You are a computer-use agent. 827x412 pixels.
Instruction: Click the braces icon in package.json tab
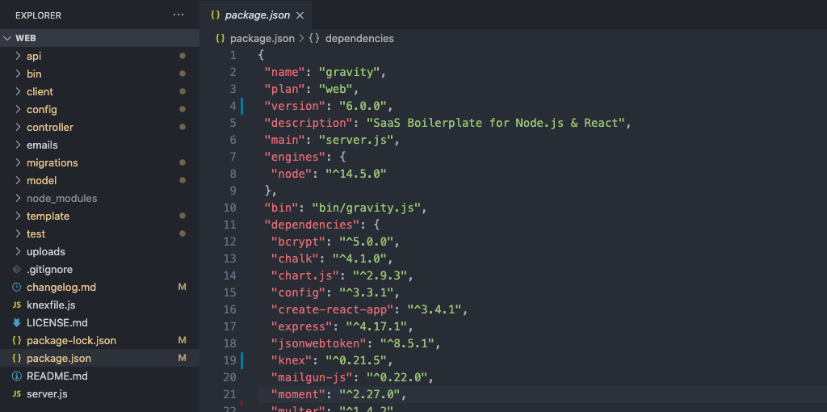pos(215,15)
